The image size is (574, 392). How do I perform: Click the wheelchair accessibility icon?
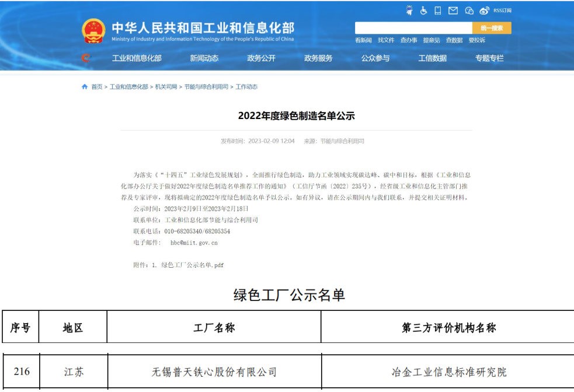423,10
